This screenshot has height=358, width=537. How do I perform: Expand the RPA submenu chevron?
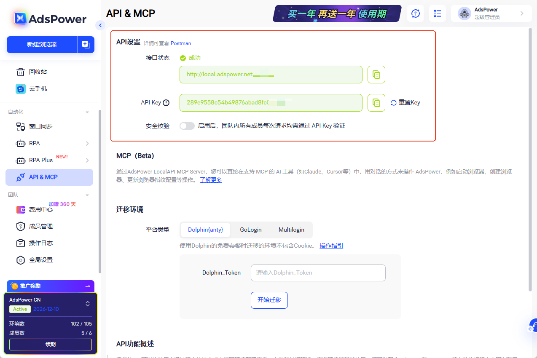pyautogui.click(x=87, y=143)
